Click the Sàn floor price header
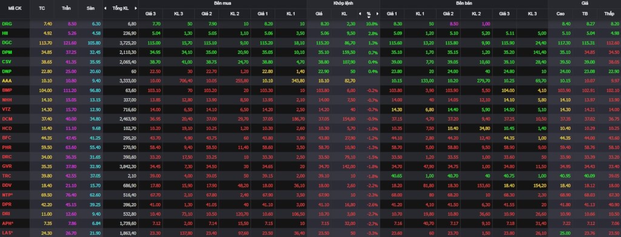 tap(90, 8)
